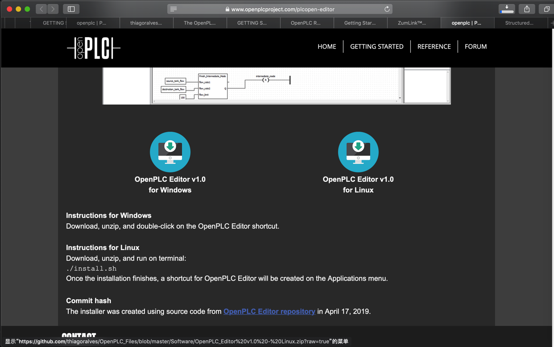Open HOME in site navigation
The height and width of the screenshot is (347, 554).
327,46
